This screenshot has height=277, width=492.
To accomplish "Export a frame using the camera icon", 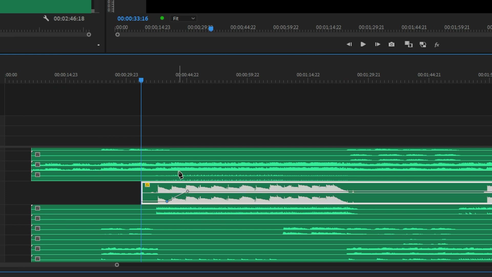I will click(x=392, y=44).
